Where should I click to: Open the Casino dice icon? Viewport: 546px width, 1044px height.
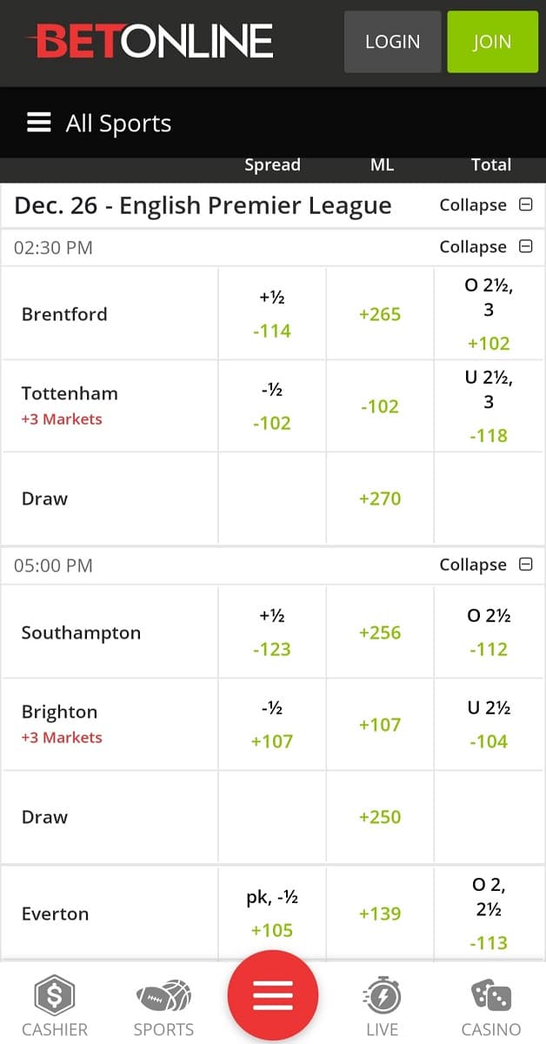tap(490, 996)
